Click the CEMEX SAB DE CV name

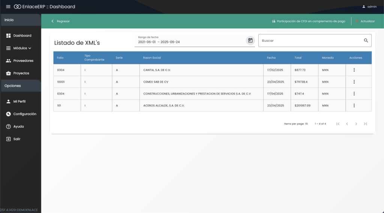(x=156, y=82)
